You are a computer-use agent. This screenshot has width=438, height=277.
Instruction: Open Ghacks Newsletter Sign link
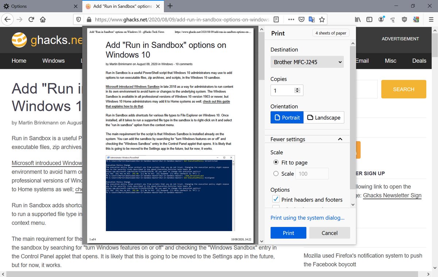point(392,195)
